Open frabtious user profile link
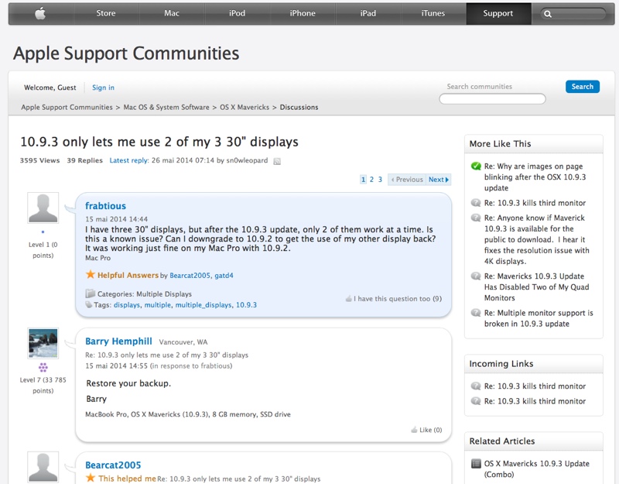Viewport: 619px width, 484px height. point(105,206)
